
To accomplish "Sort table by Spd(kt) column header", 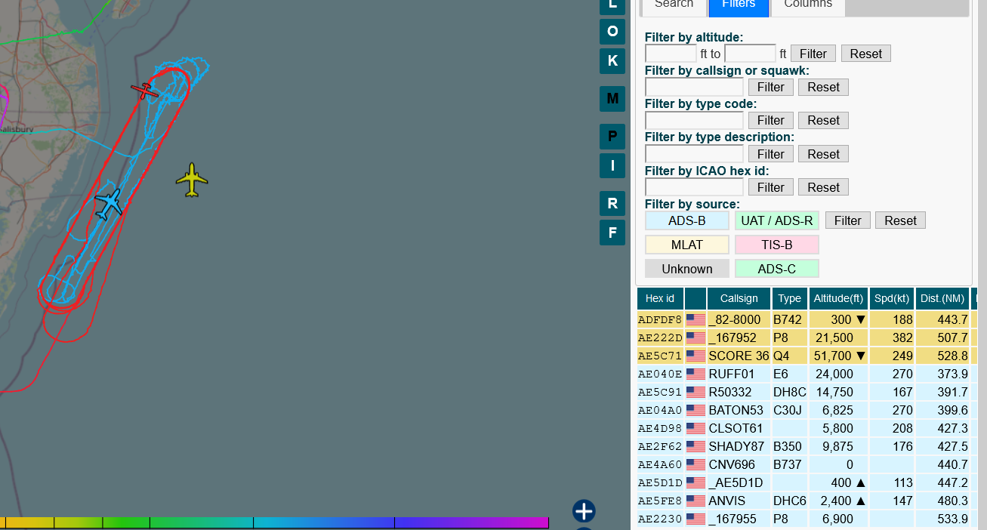I will [x=891, y=298].
